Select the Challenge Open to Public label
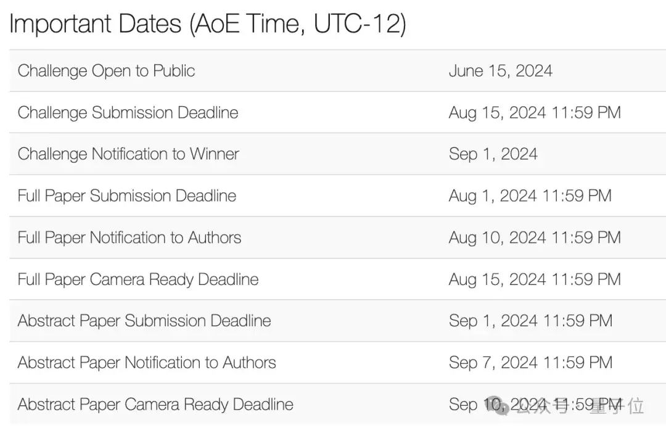 point(106,71)
